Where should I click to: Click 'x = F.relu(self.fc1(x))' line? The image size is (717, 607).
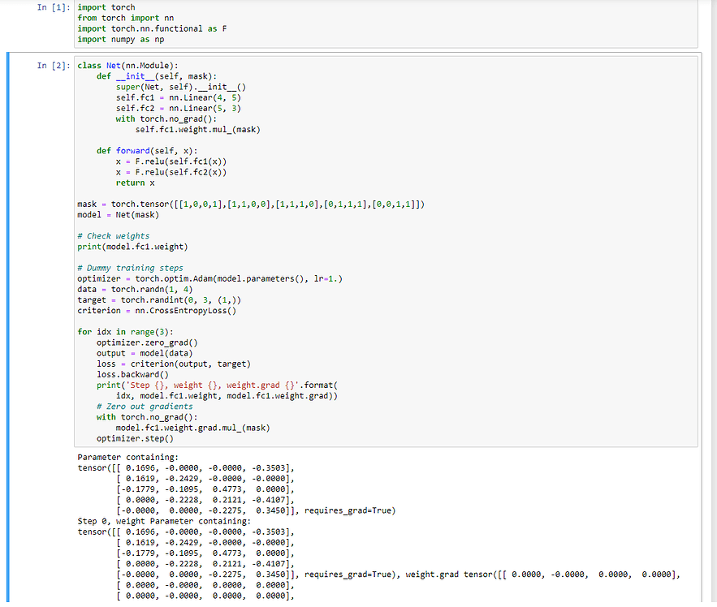[171, 161]
